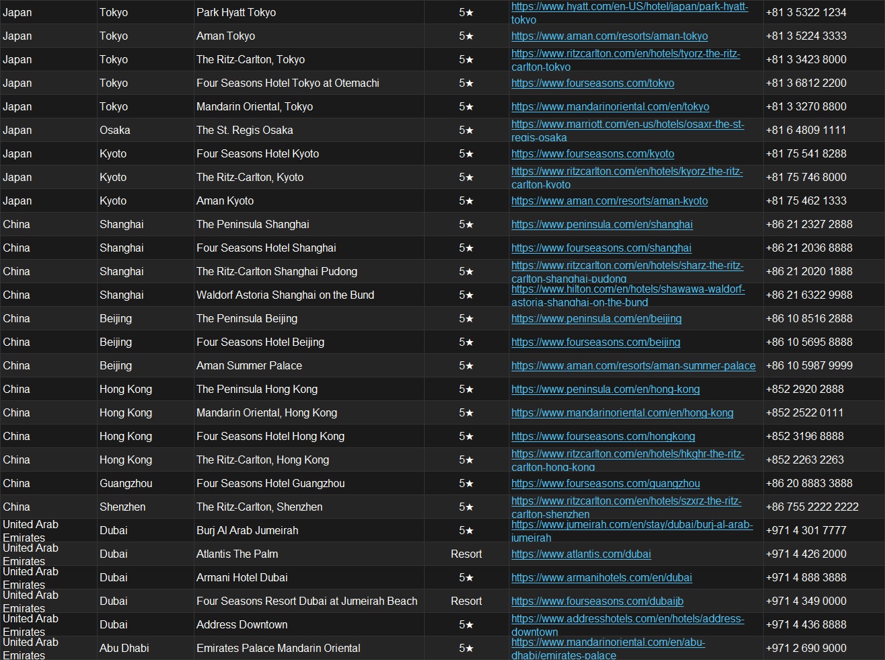This screenshot has width=885, height=660.
Task: Click the Guangzhou city cell
Action: [145, 484]
